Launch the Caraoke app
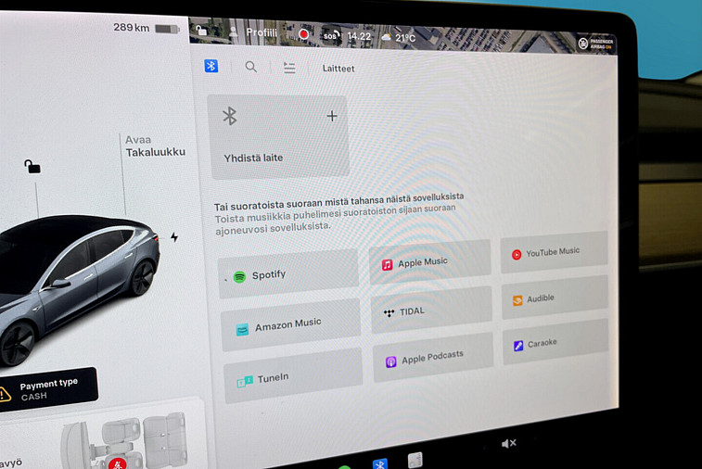 tap(555, 343)
